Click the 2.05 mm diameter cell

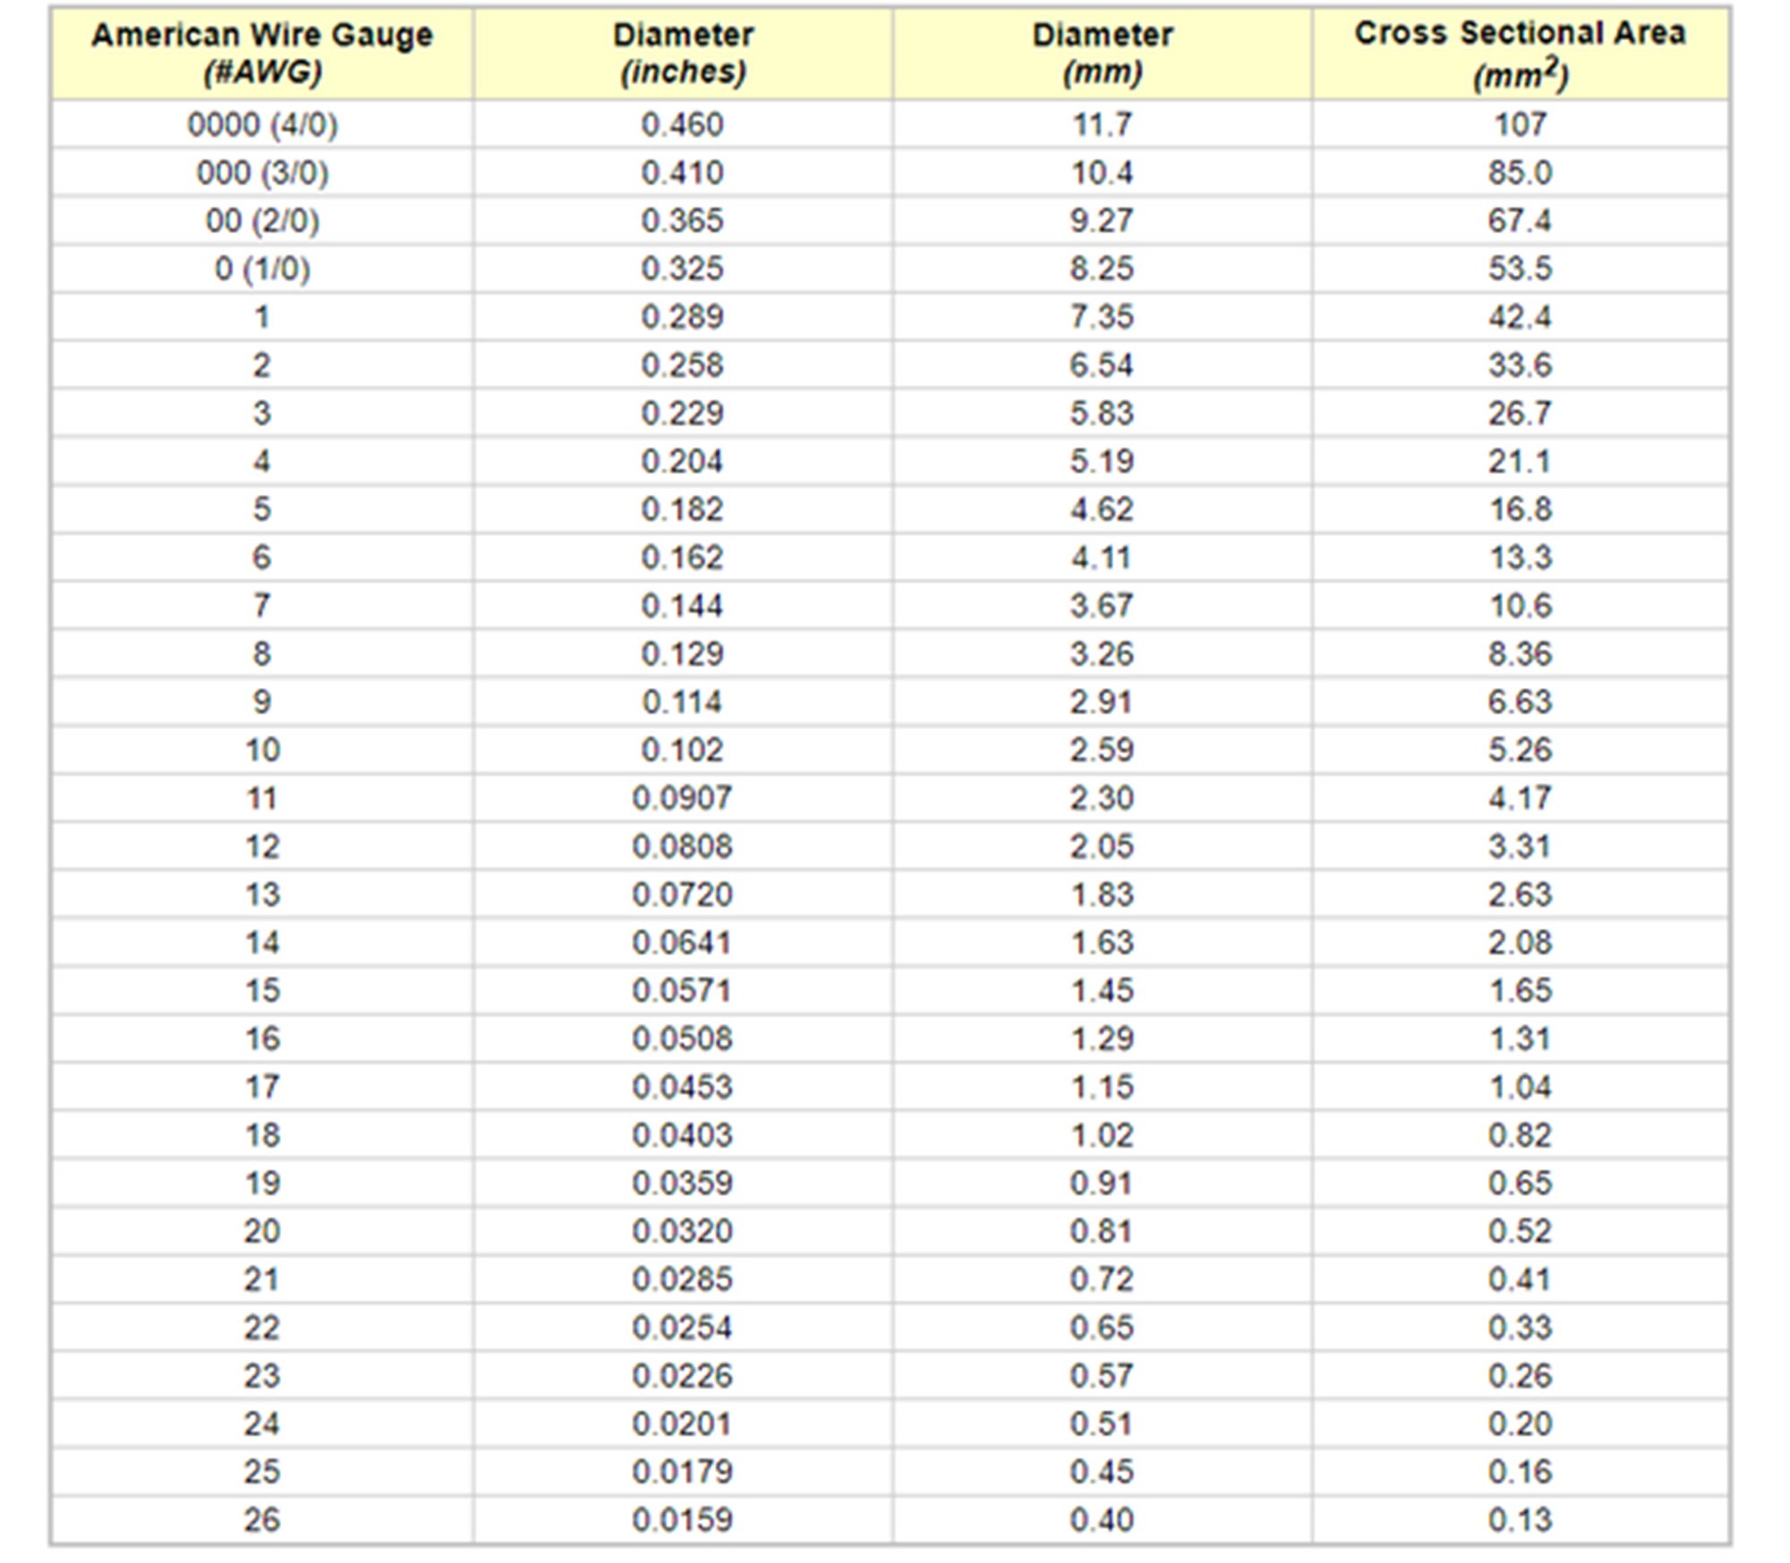click(1103, 846)
